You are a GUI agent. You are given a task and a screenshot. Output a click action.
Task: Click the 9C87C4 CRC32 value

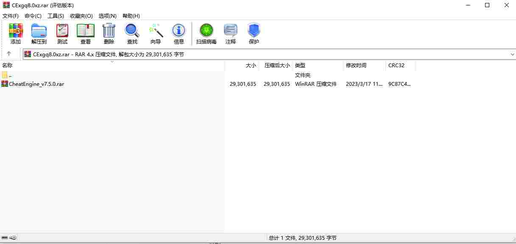click(x=399, y=84)
